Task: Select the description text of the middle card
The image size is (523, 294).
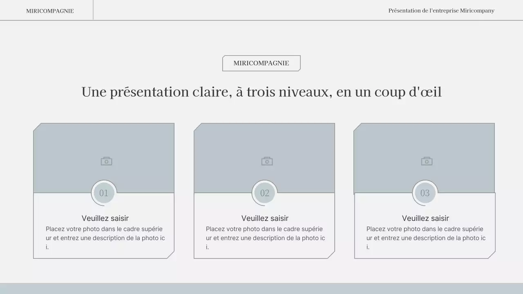Action: coord(266,238)
